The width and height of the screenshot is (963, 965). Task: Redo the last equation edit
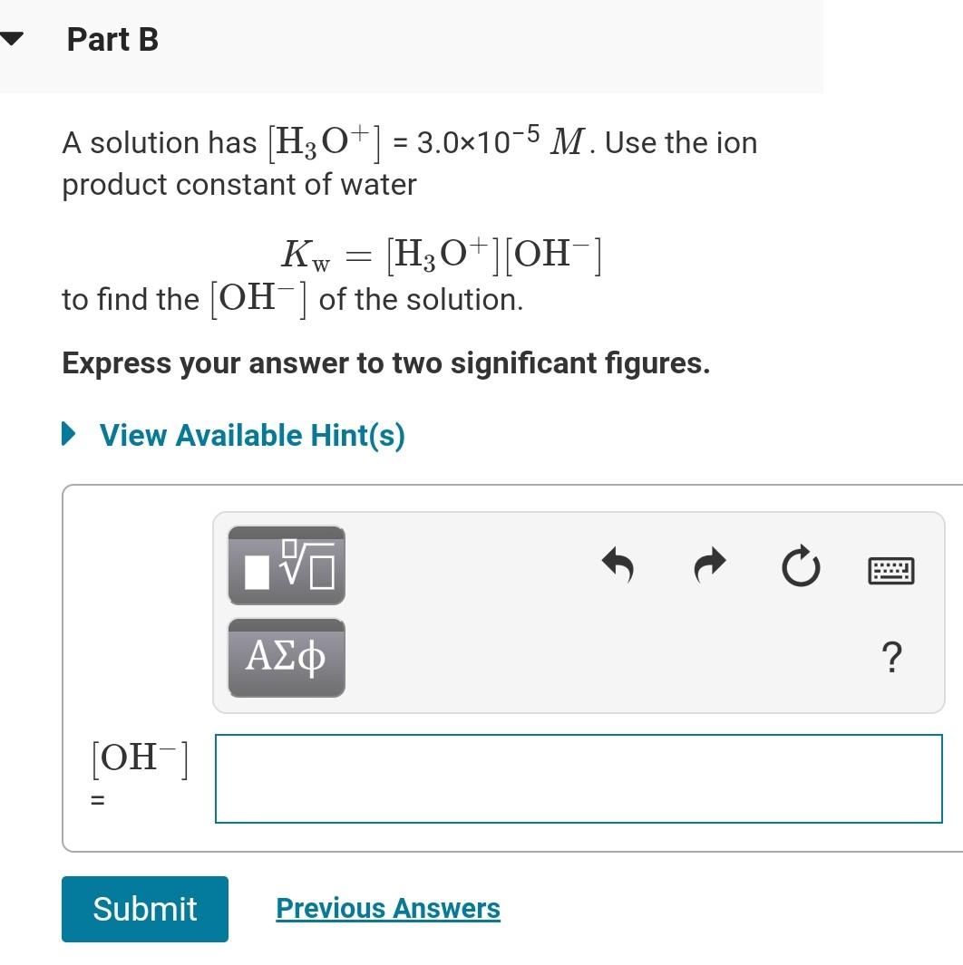point(709,567)
